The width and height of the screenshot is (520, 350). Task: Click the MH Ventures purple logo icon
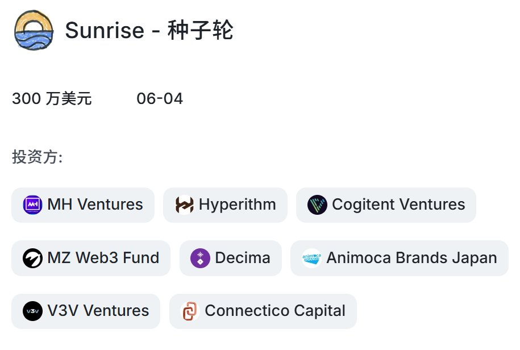tap(32, 205)
